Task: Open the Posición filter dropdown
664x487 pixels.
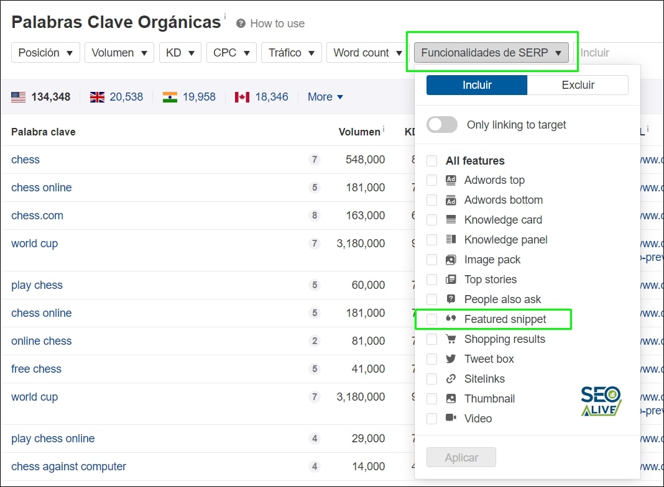Action: point(45,53)
